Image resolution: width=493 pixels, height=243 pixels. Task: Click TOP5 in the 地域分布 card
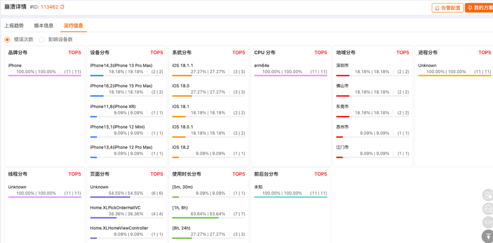coord(403,53)
